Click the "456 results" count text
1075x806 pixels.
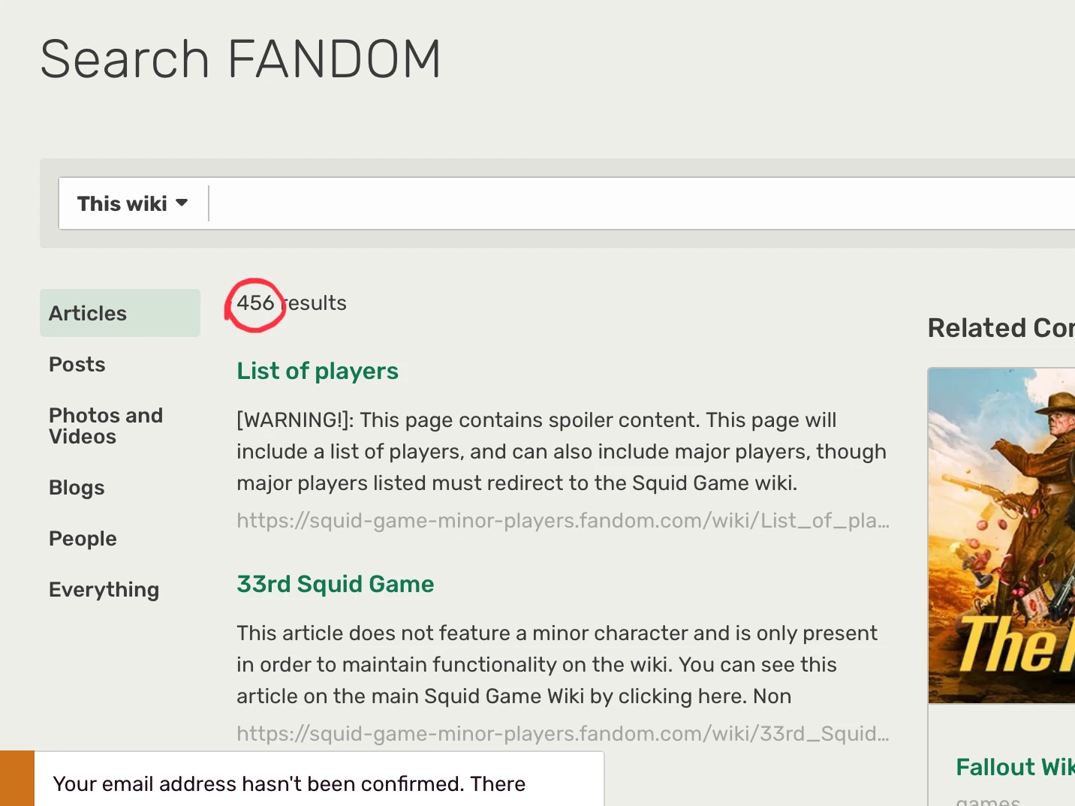(291, 303)
